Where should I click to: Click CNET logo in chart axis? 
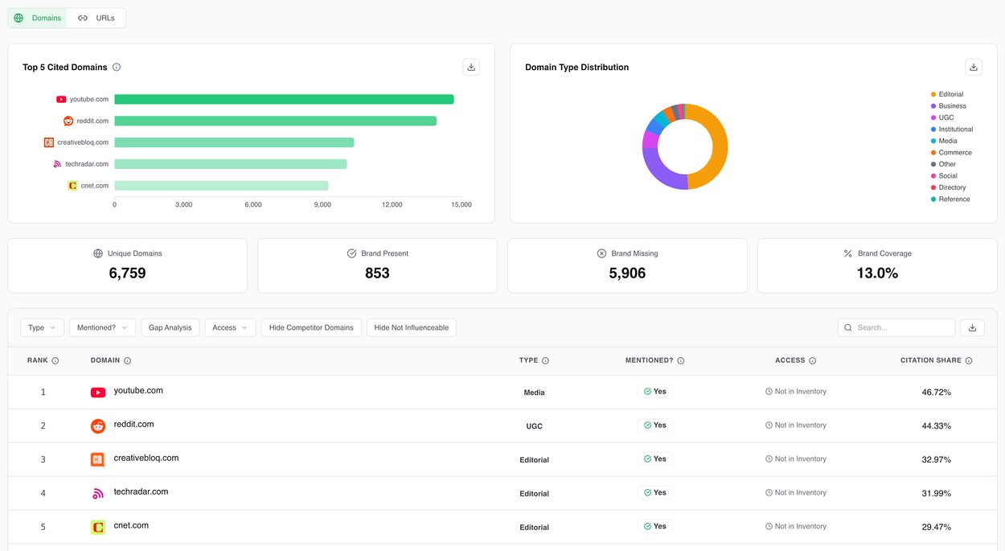point(72,186)
